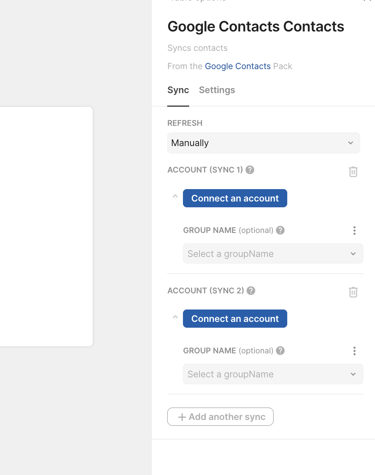Connect an account for Sync 2
Screen dimensions: 375x475
point(235,319)
